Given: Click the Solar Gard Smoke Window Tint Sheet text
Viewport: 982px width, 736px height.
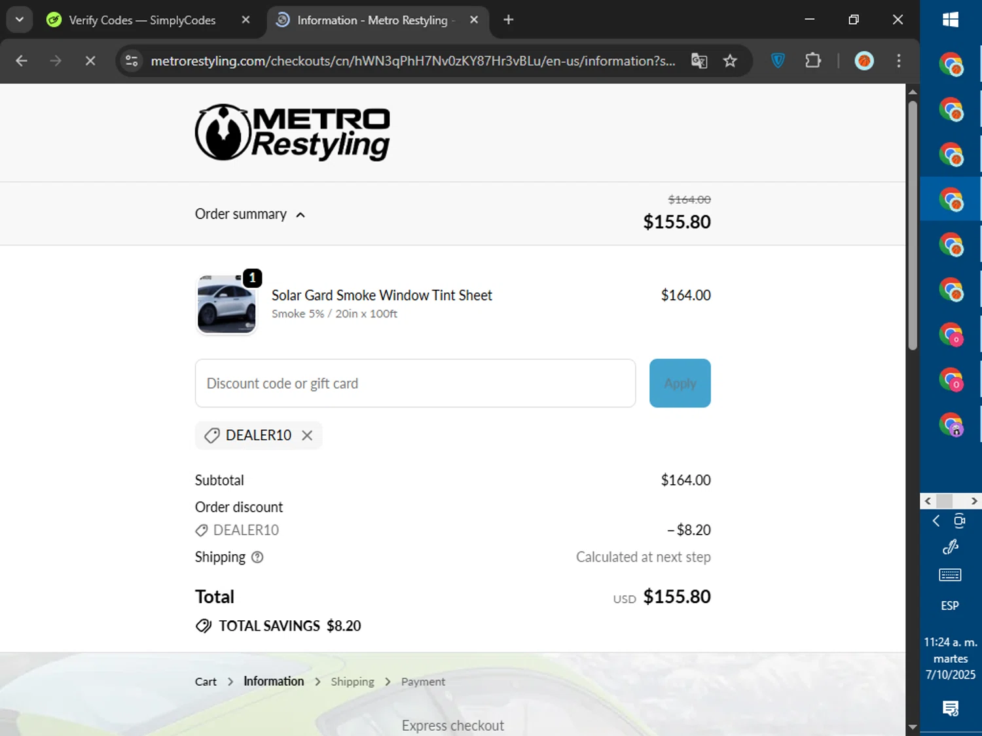Looking at the screenshot, I should [x=382, y=296].
